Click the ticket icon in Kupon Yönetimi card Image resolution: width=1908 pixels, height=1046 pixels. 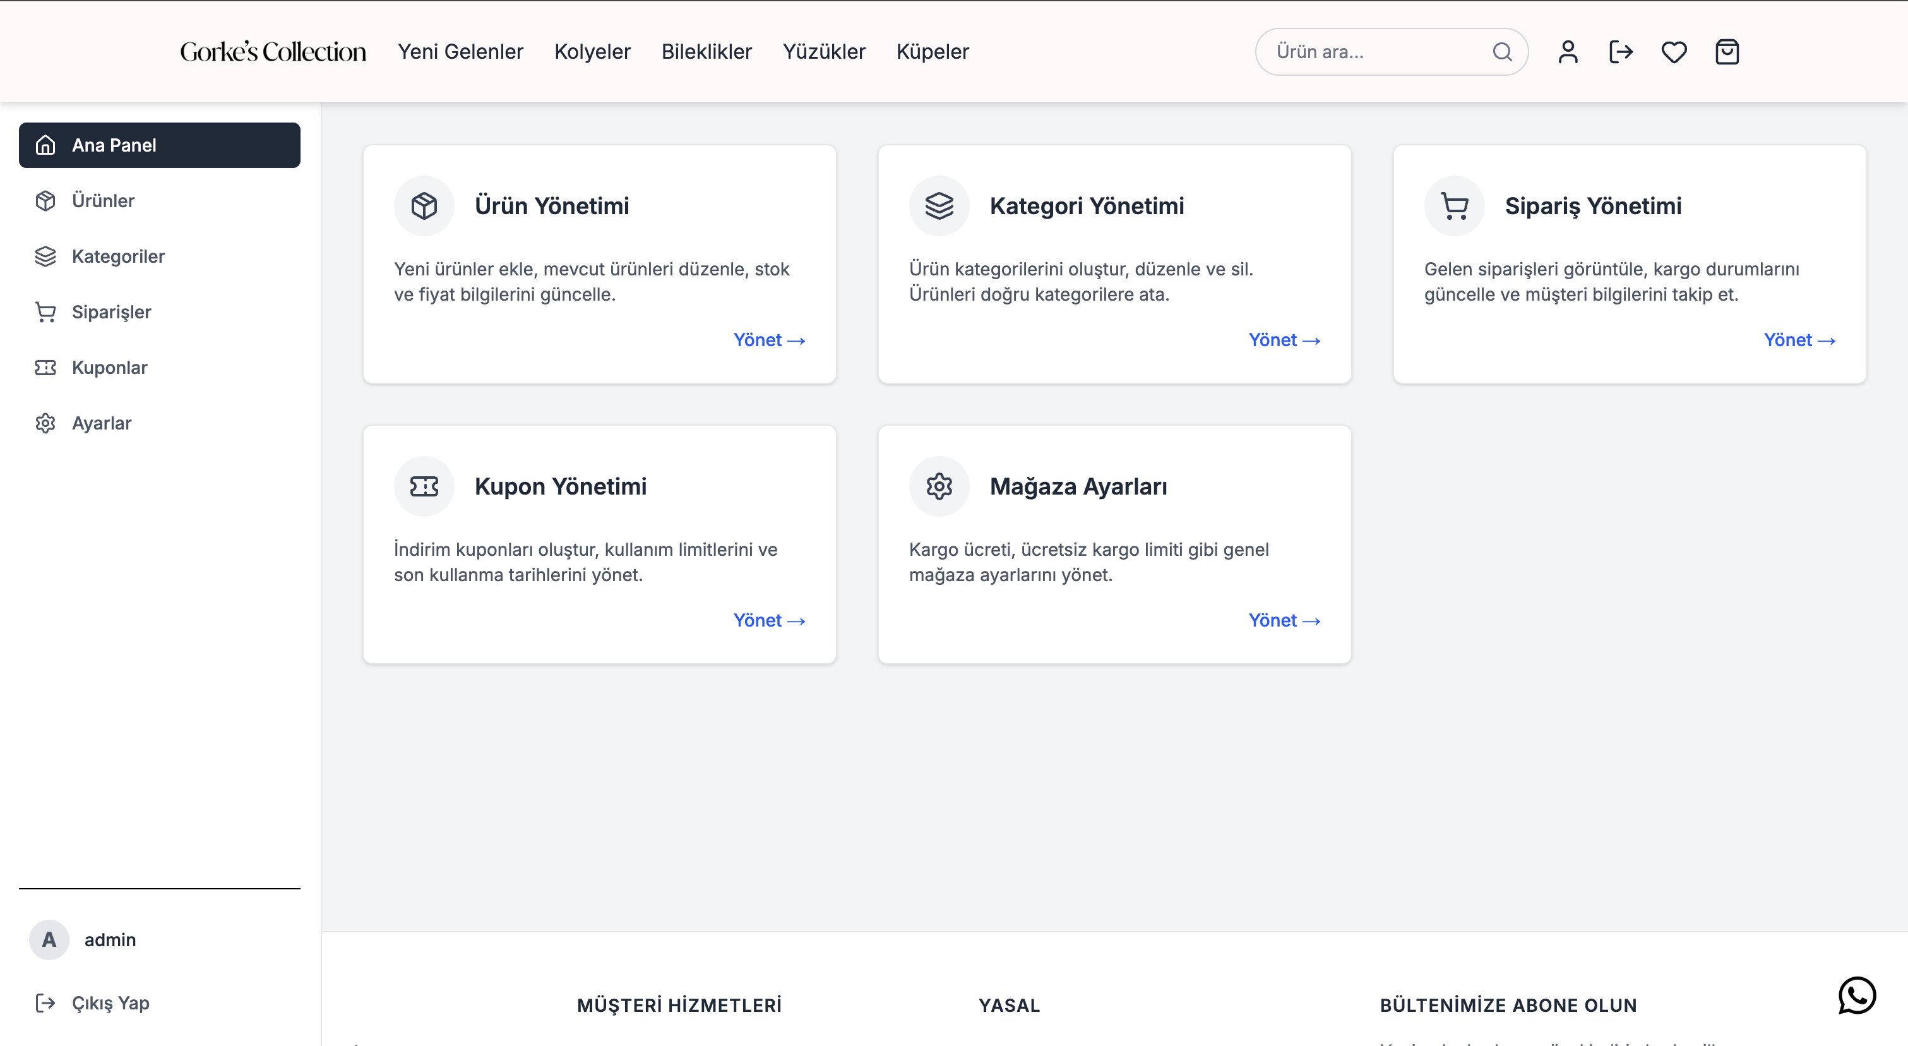pyautogui.click(x=424, y=487)
